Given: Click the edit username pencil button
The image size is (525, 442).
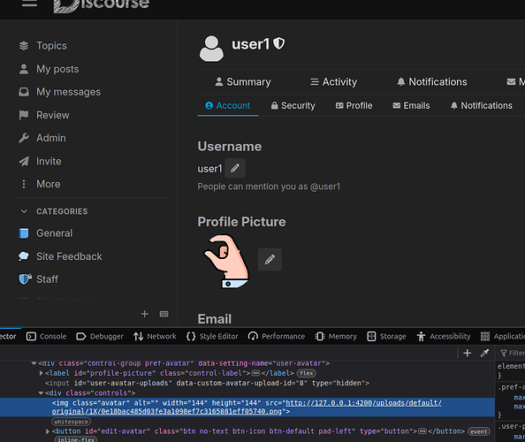Looking at the screenshot, I should click(x=235, y=168).
